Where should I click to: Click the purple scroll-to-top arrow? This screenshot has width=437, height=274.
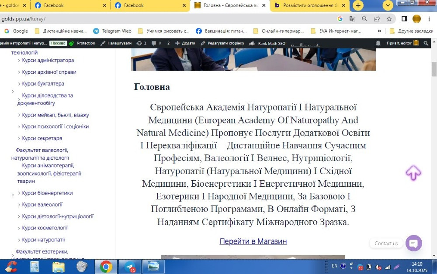point(413,173)
